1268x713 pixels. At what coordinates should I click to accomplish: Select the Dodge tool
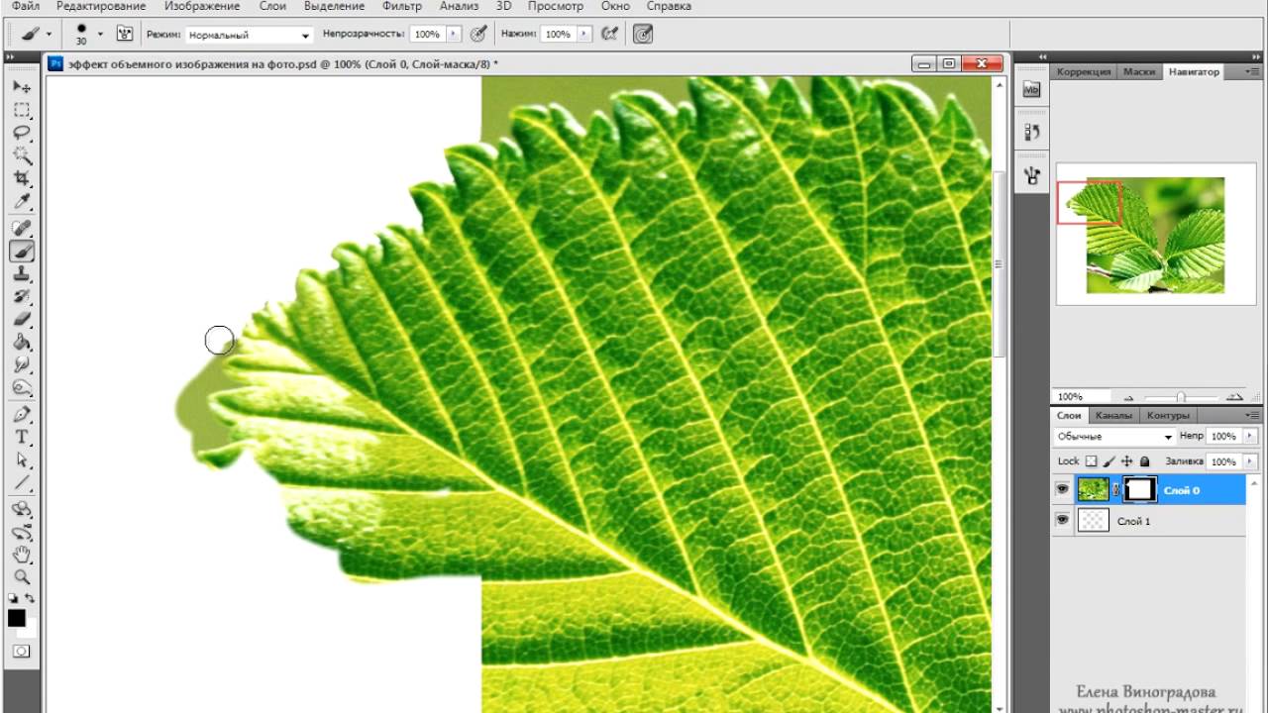pos(22,388)
